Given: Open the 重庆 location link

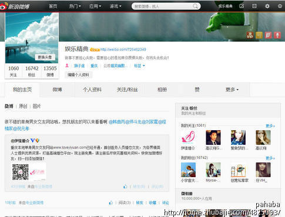Looking at the screenshot, I should [94, 66].
